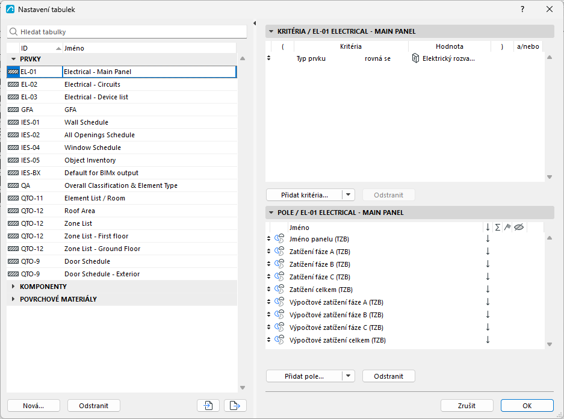The width and height of the screenshot is (564, 419).
Task: Click the export schedule scheme icon button
Action: point(235,406)
